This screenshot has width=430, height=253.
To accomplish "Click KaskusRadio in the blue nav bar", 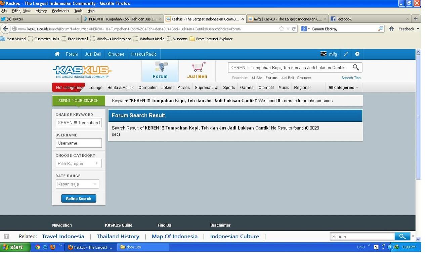I will [x=144, y=54].
